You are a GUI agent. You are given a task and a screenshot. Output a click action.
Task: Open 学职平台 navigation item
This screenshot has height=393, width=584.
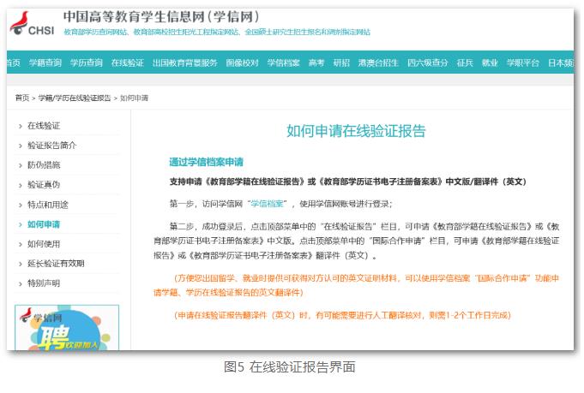point(522,63)
